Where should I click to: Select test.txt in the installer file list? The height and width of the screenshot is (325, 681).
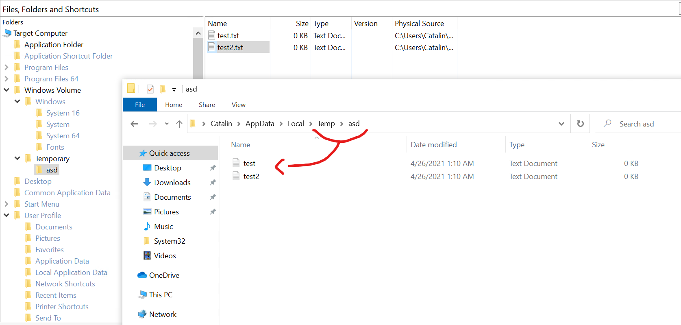tap(228, 36)
